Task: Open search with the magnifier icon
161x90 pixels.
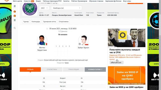Action: (15, 28)
